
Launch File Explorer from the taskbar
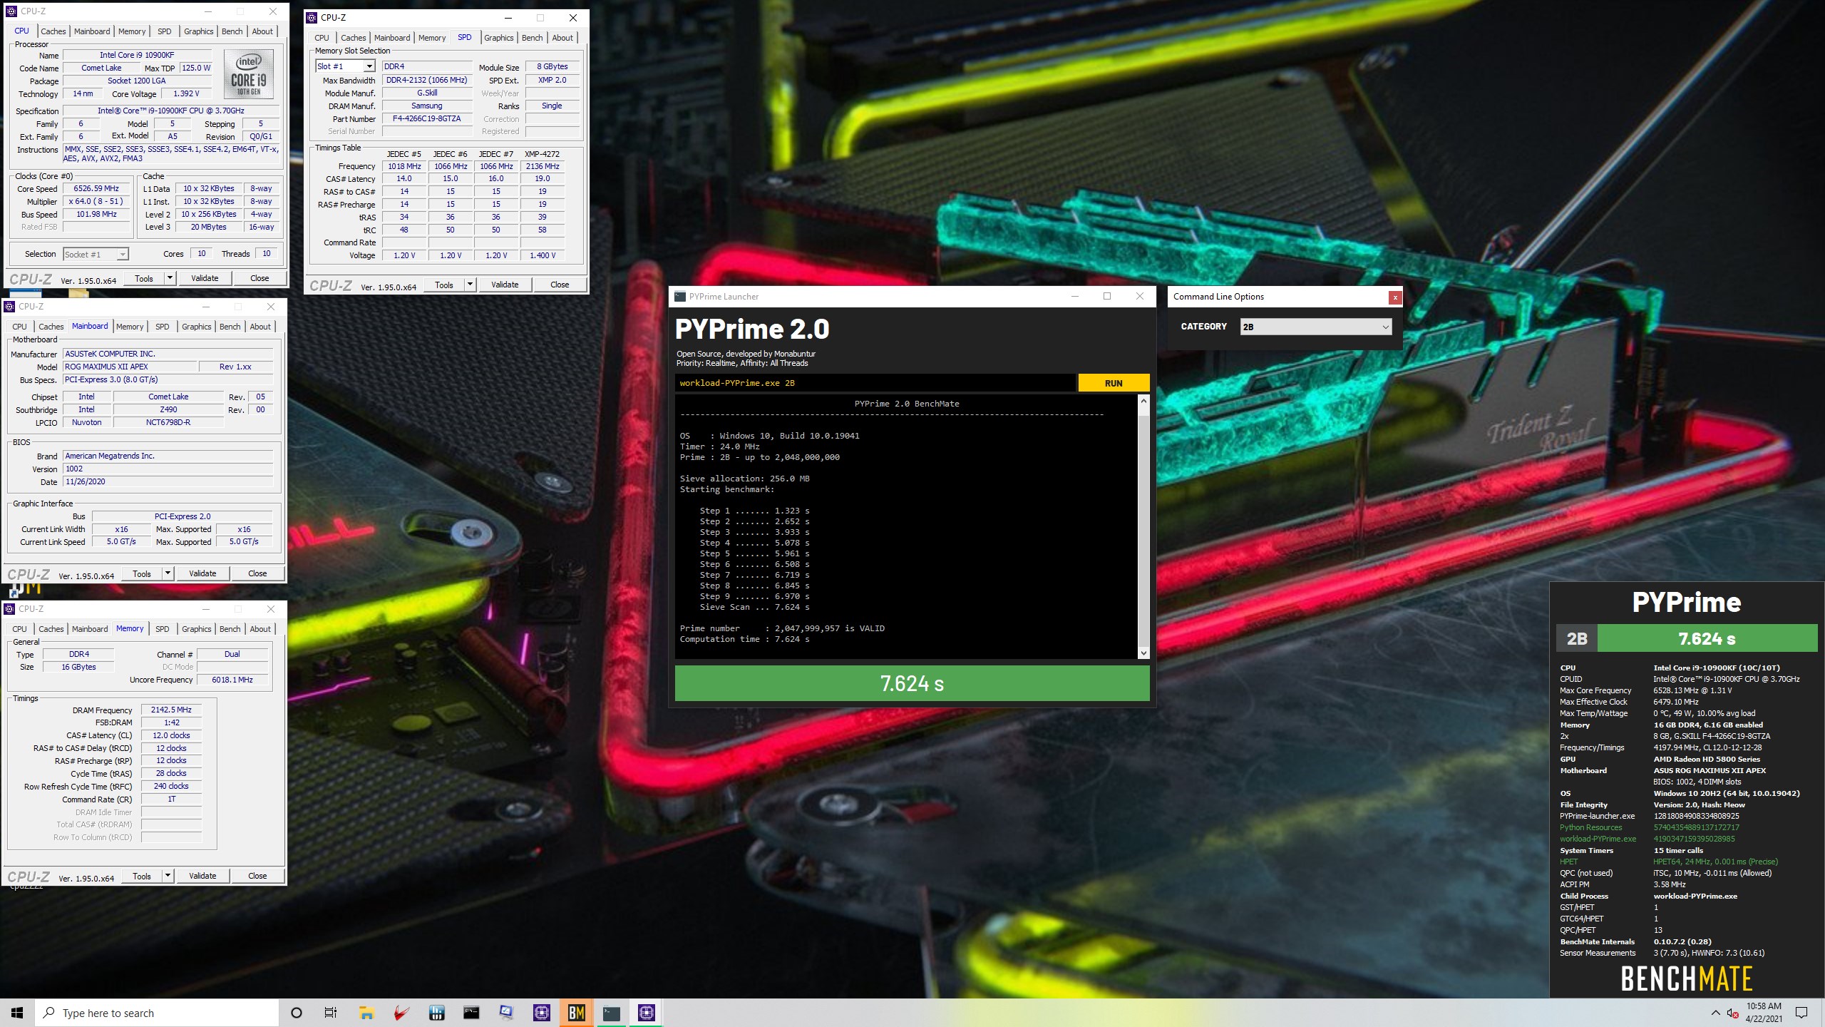click(x=366, y=1013)
